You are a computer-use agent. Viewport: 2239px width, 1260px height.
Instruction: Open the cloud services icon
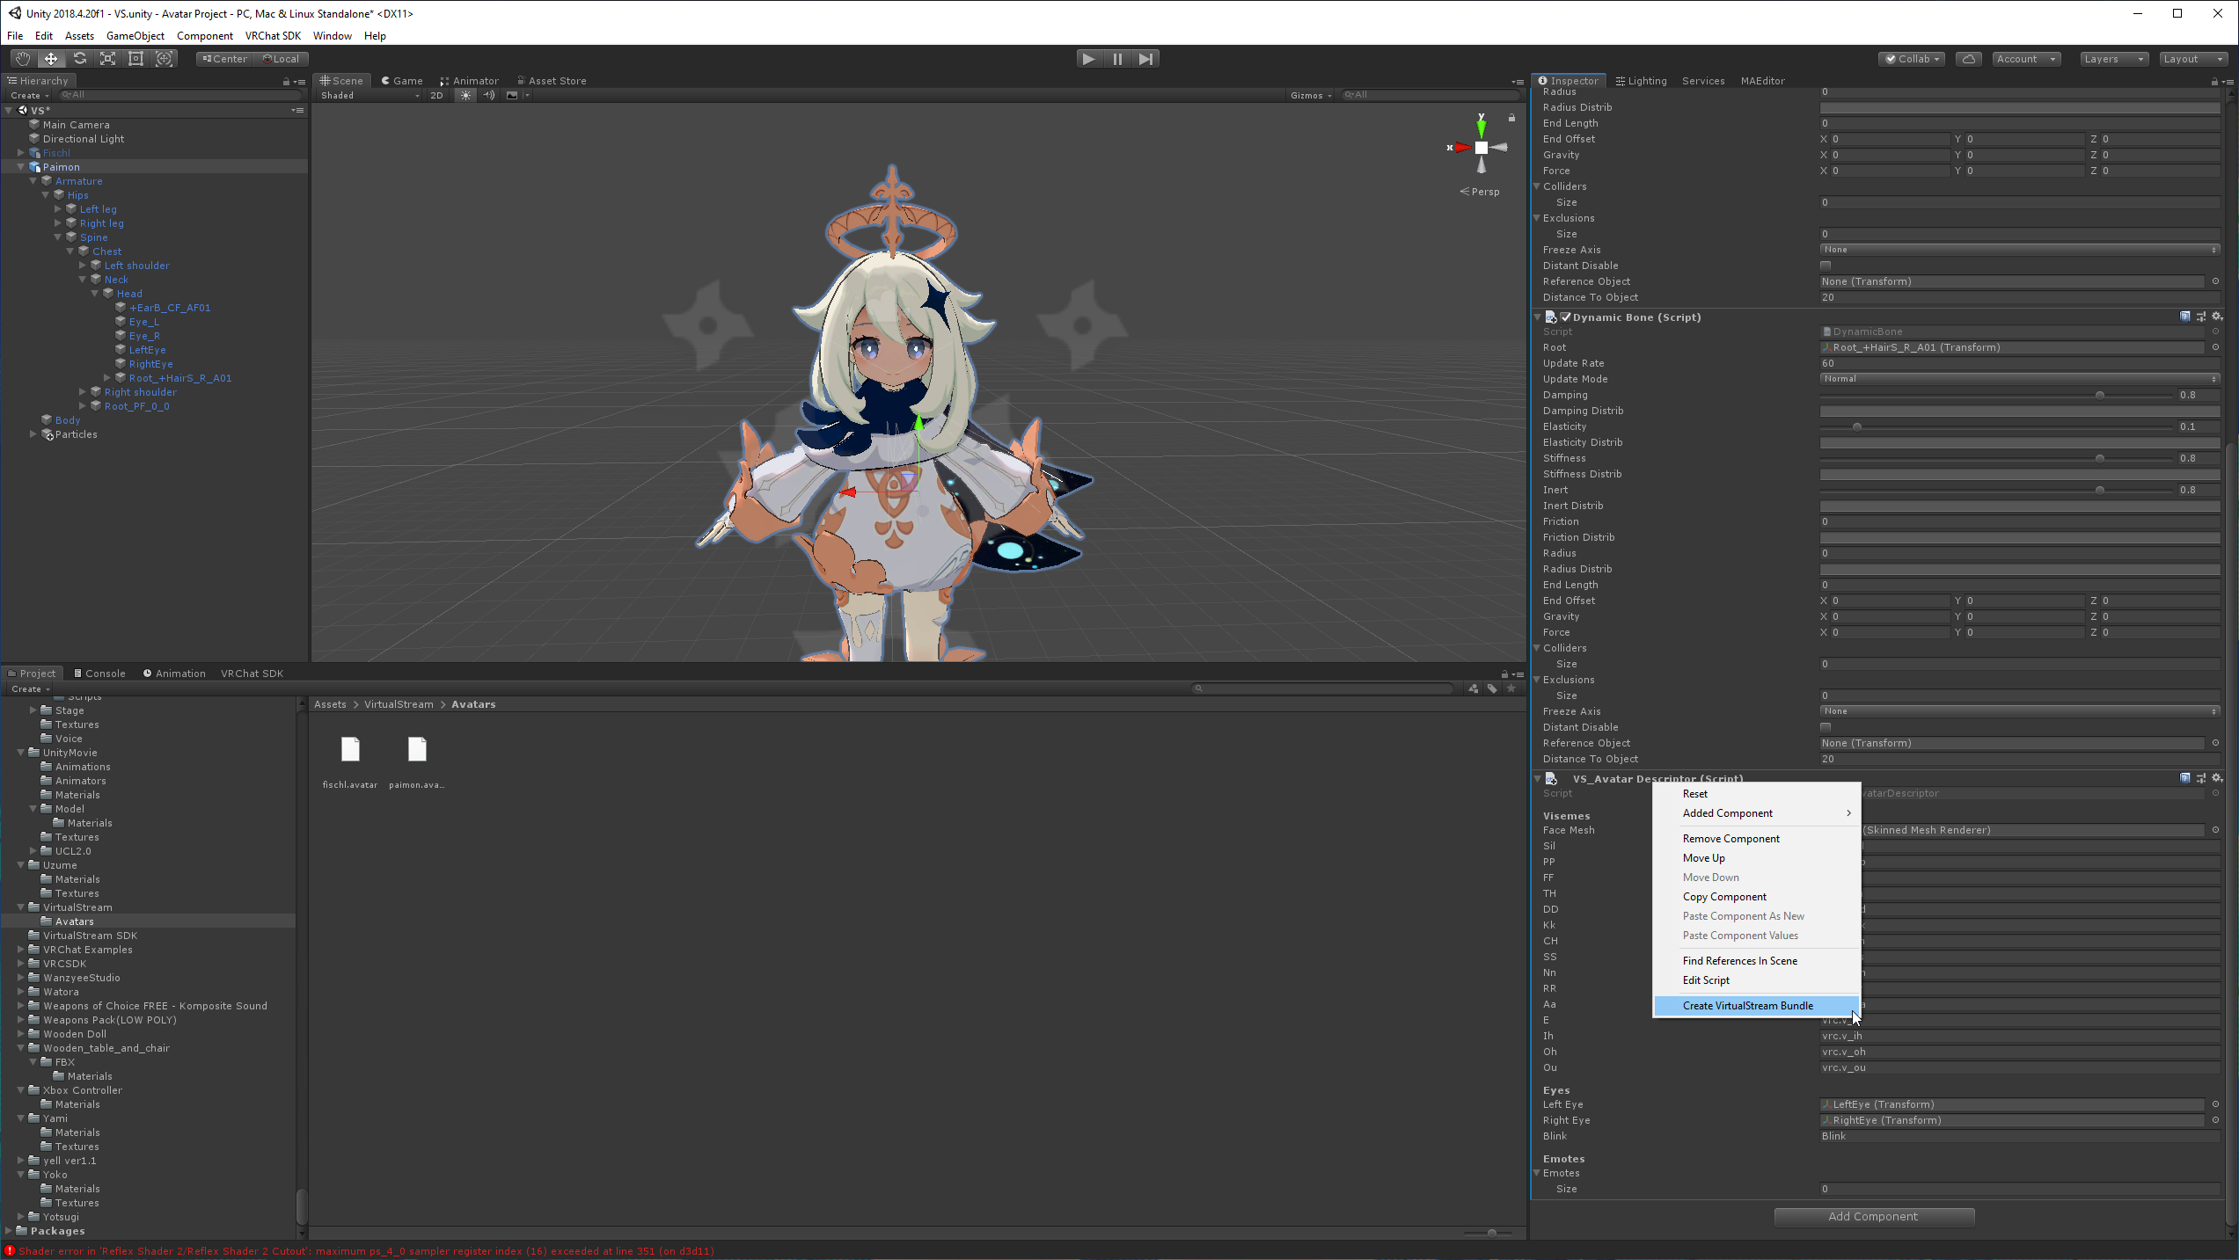[x=1968, y=59]
